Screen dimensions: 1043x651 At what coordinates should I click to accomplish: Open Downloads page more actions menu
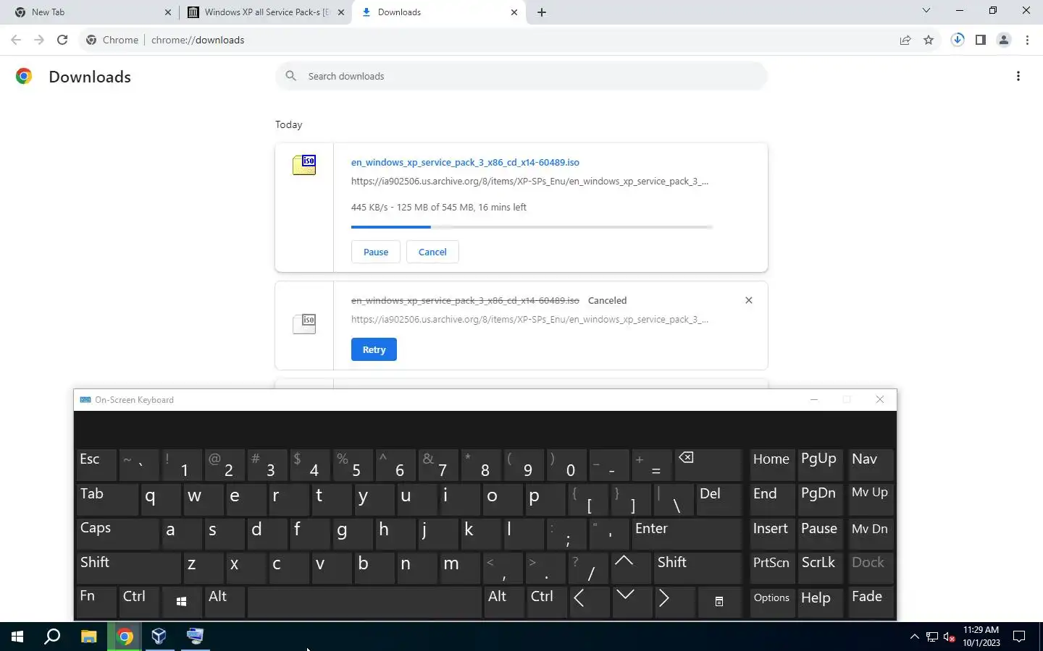[1018, 76]
